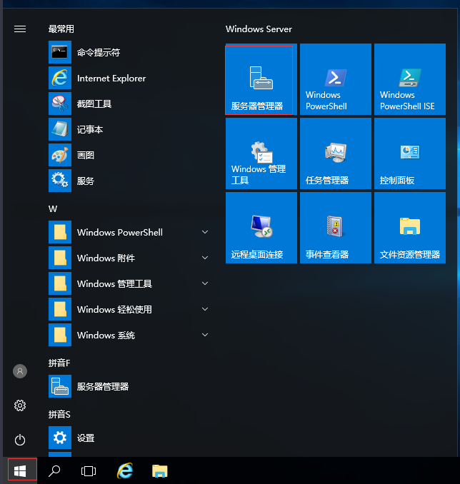Open 服务器管理器 under 拼音F
The height and width of the screenshot is (484, 460).
130,386
